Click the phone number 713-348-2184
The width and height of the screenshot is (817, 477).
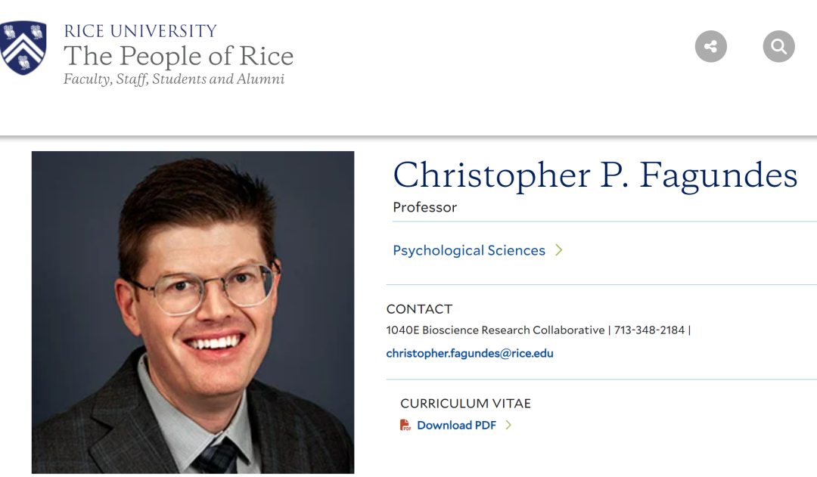[649, 330]
